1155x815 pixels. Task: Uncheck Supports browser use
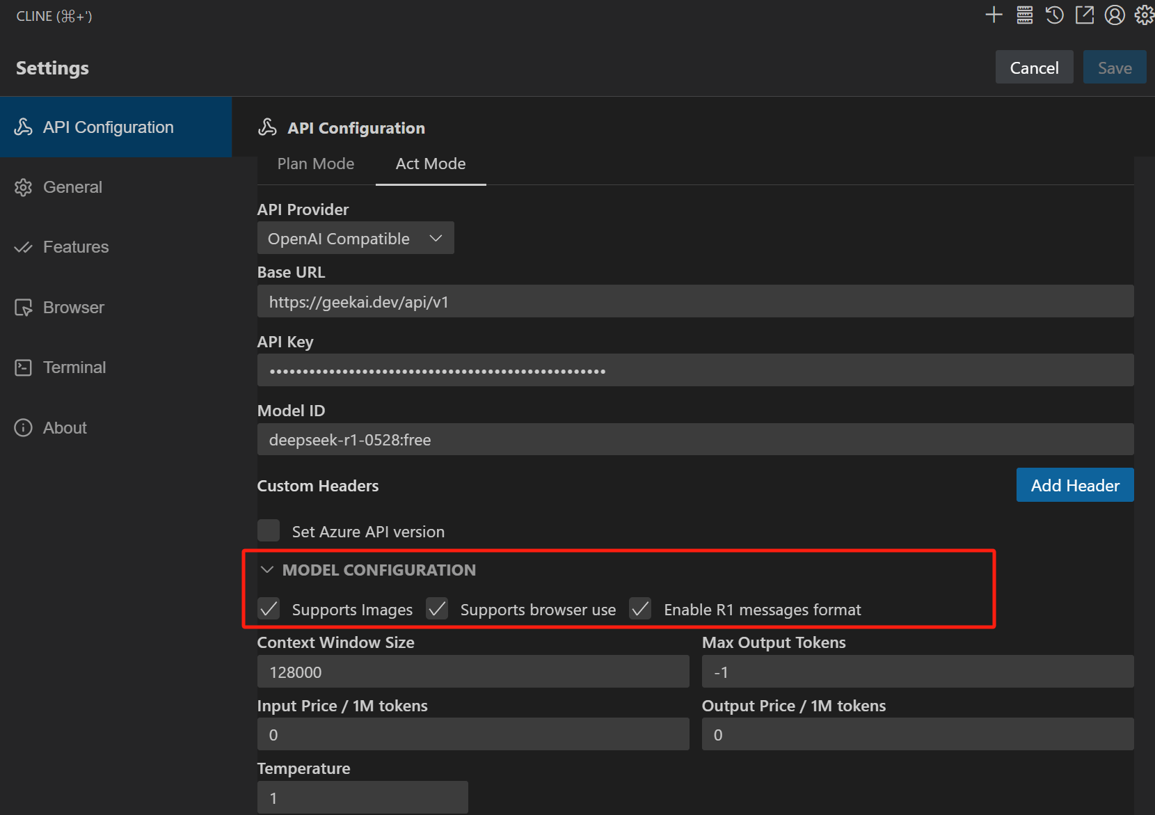(437, 608)
